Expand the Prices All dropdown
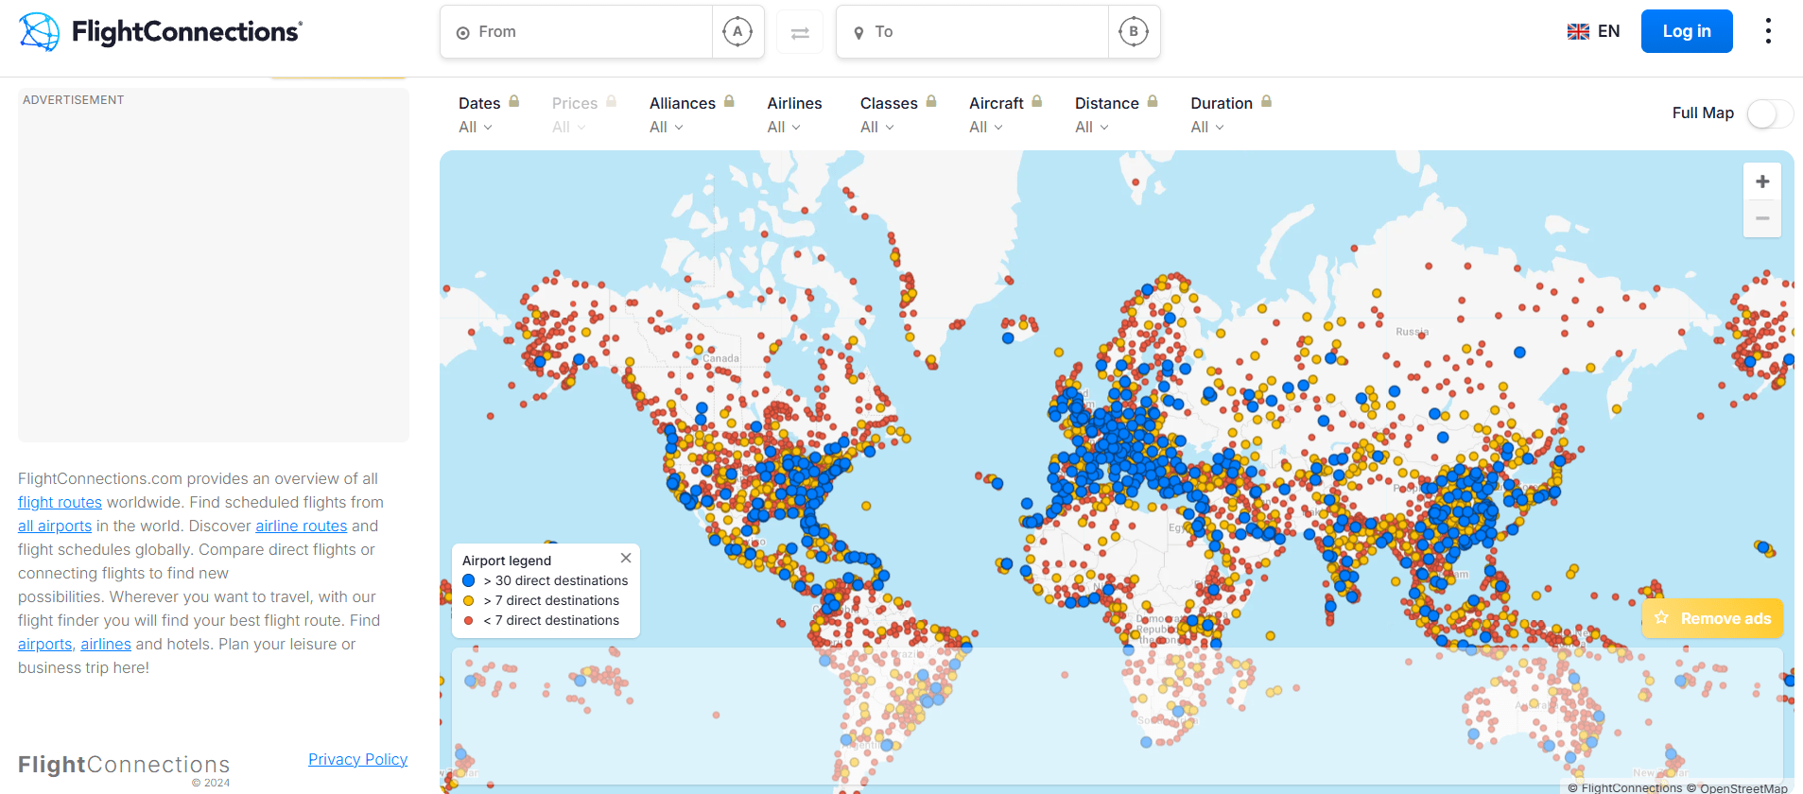The image size is (1803, 794). 569,127
